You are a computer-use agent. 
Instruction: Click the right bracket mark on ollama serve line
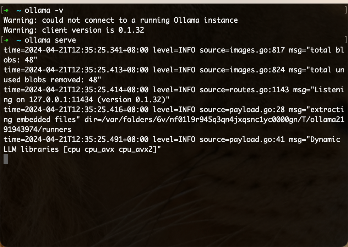(346, 40)
